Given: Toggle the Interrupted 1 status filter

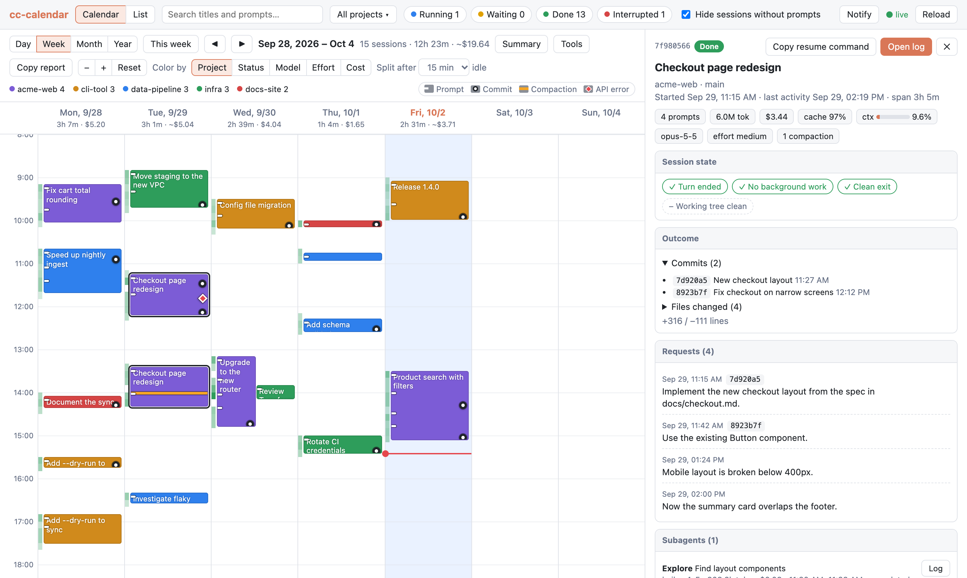Looking at the screenshot, I should 635,14.
